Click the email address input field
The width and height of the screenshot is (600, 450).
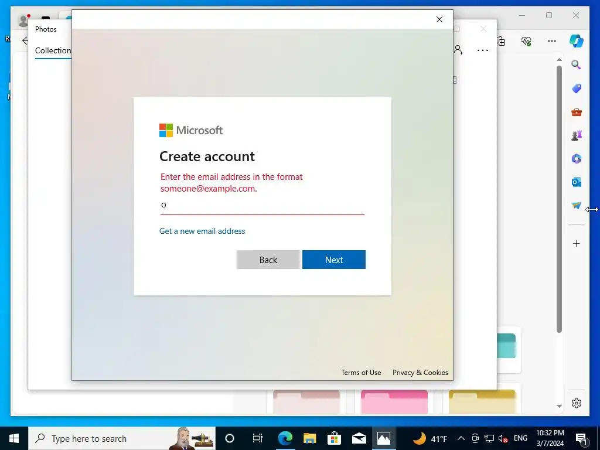(262, 205)
